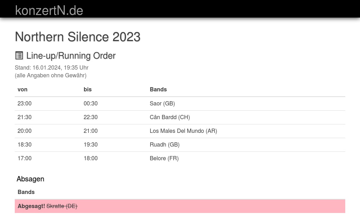Click Los Males Del Mundo (AR)
The image size is (360, 220).
pos(183,131)
